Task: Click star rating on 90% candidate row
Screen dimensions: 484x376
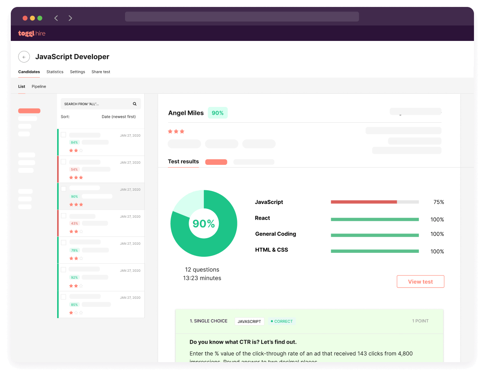Action: click(76, 205)
